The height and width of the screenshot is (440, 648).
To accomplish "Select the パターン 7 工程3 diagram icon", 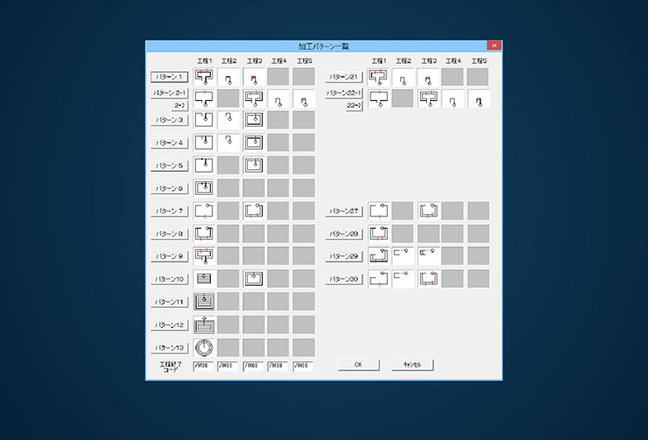I will 254,211.
